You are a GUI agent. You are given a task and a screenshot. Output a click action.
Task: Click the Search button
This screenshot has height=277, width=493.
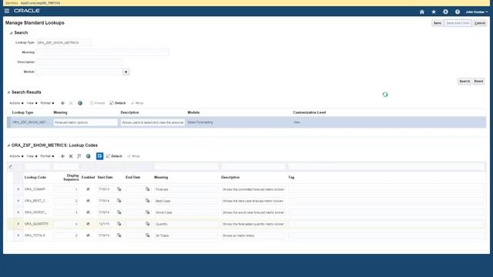point(464,82)
